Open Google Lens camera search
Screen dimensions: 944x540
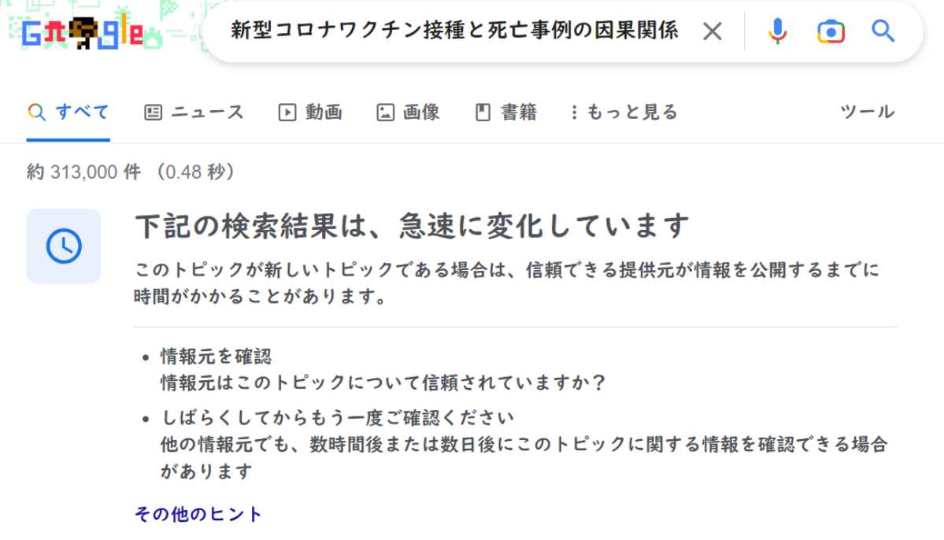point(831,31)
